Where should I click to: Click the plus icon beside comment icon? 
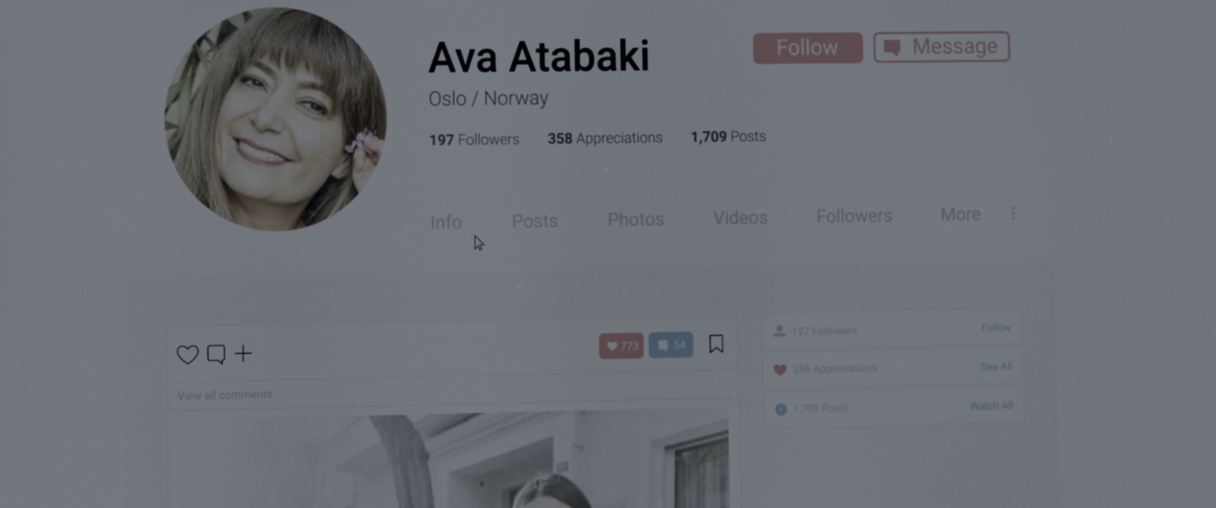pyautogui.click(x=244, y=353)
